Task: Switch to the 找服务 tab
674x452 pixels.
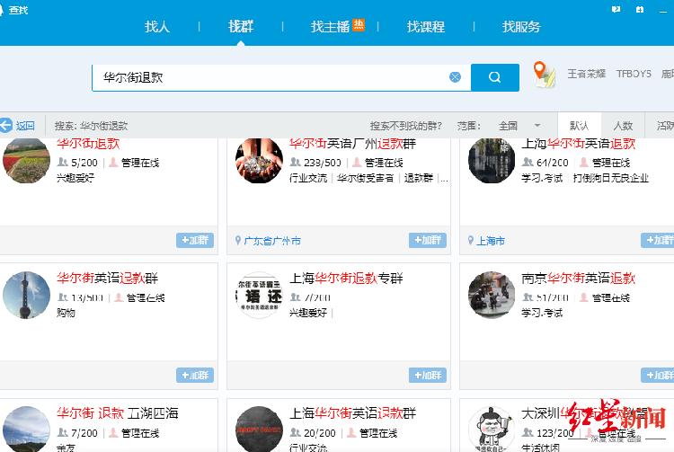Action: coord(521,27)
